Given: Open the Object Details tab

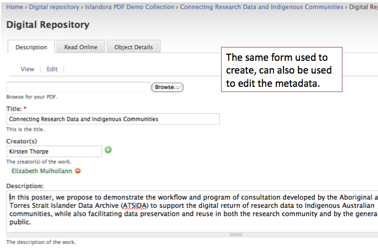Looking at the screenshot, I should (x=133, y=48).
